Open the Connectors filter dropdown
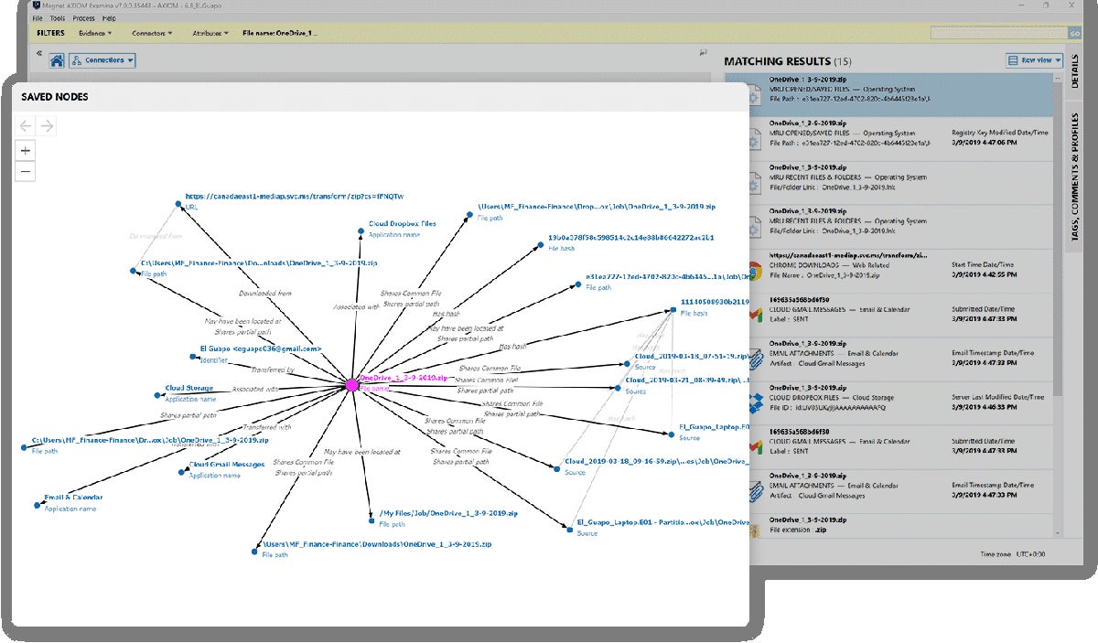The width and height of the screenshot is (1098, 643). click(152, 33)
